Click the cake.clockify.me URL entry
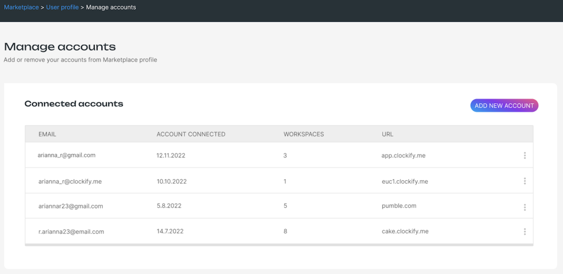 (405, 231)
